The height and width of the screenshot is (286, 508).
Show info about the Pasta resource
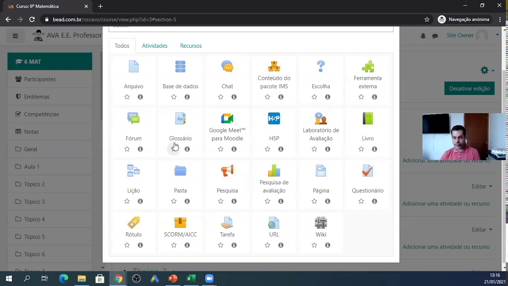tap(187, 201)
